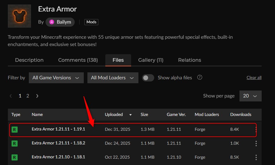Click the Mods category tag
Image resolution: width=275 pixels, height=165 pixels.
coord(91,22)
